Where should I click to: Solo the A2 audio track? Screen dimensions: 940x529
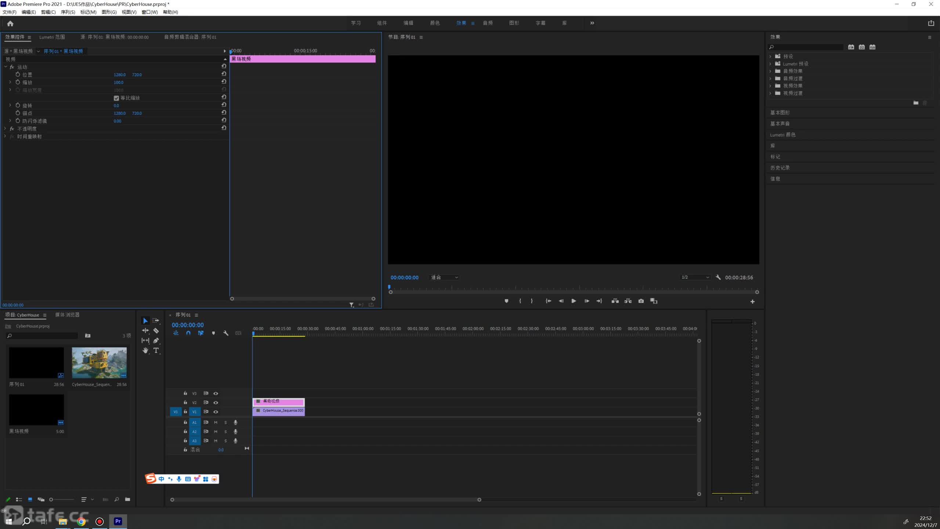click(225, 432)
